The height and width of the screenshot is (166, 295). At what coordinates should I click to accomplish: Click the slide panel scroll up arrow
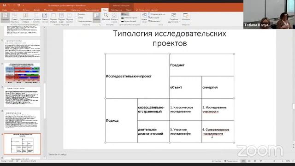click(45, 28)
